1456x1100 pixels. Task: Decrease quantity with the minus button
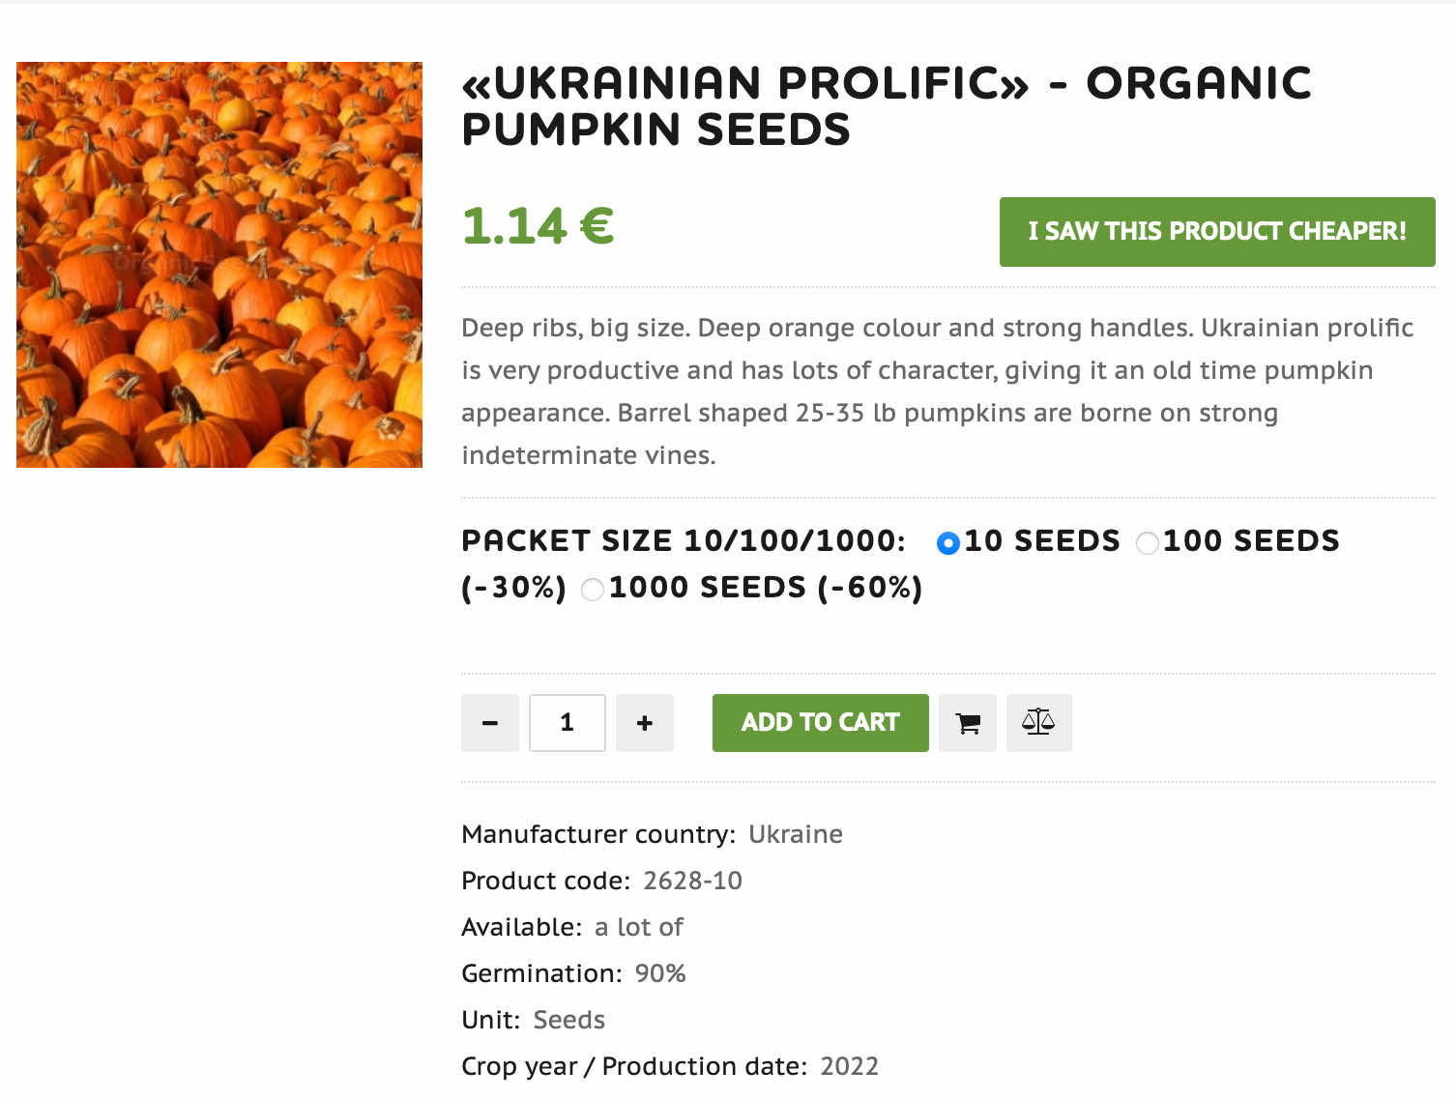click(490, 723)
